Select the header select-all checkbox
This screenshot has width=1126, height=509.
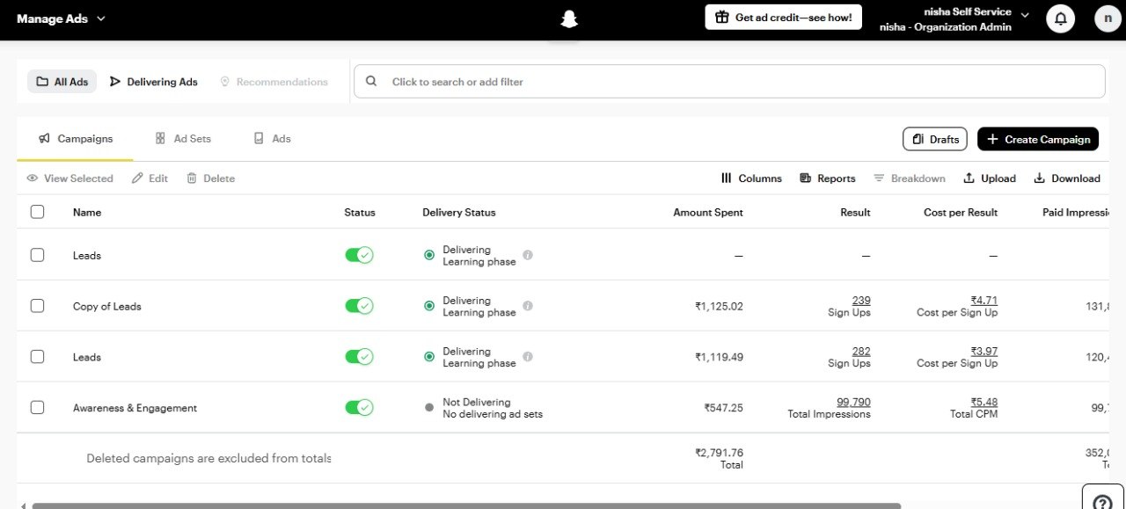(37, 212)
